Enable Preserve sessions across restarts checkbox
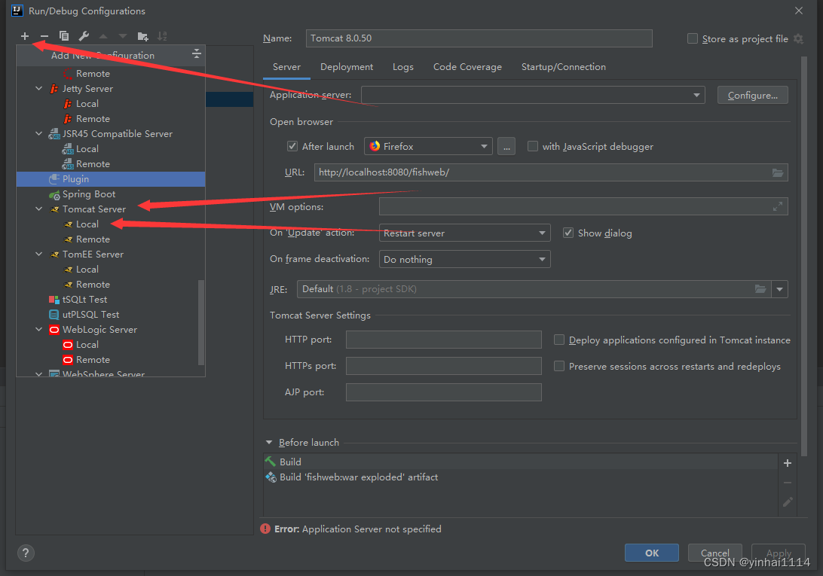 (559, 366)
